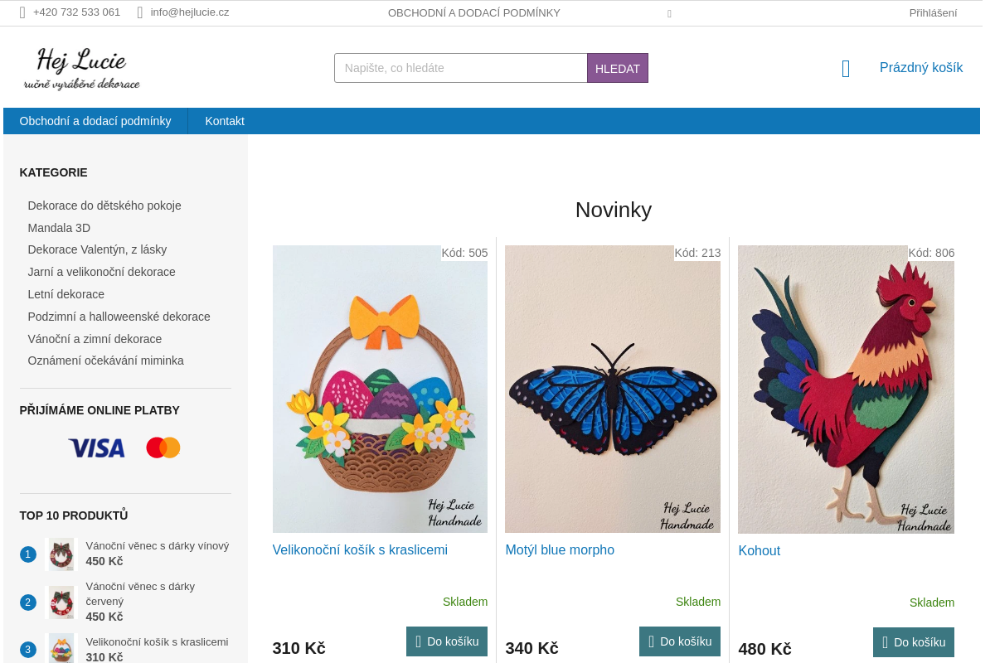995x663 pixels.
Task: Click the Visa payment logo
Action: coord(97,448)
